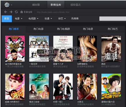This screenshot has height=107, width=126.
Task: Click subtitle 美女拉拉出柜记
Action: pos(60,66)
